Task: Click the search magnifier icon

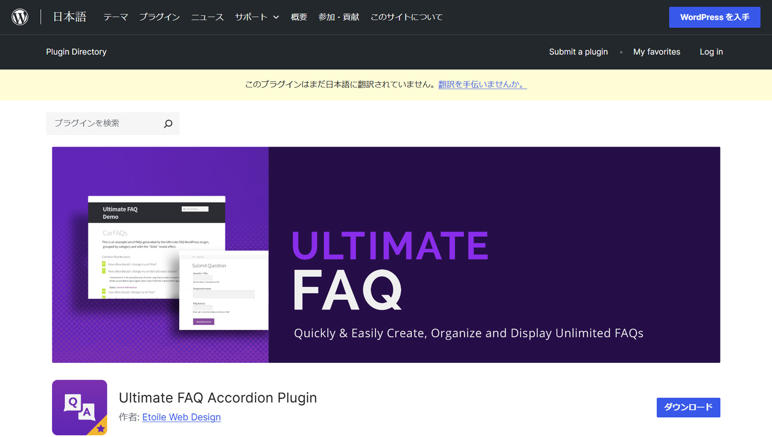Action: tap(168, 123)
